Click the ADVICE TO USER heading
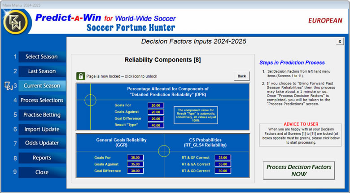350x193 pixels. click(301, 124)
